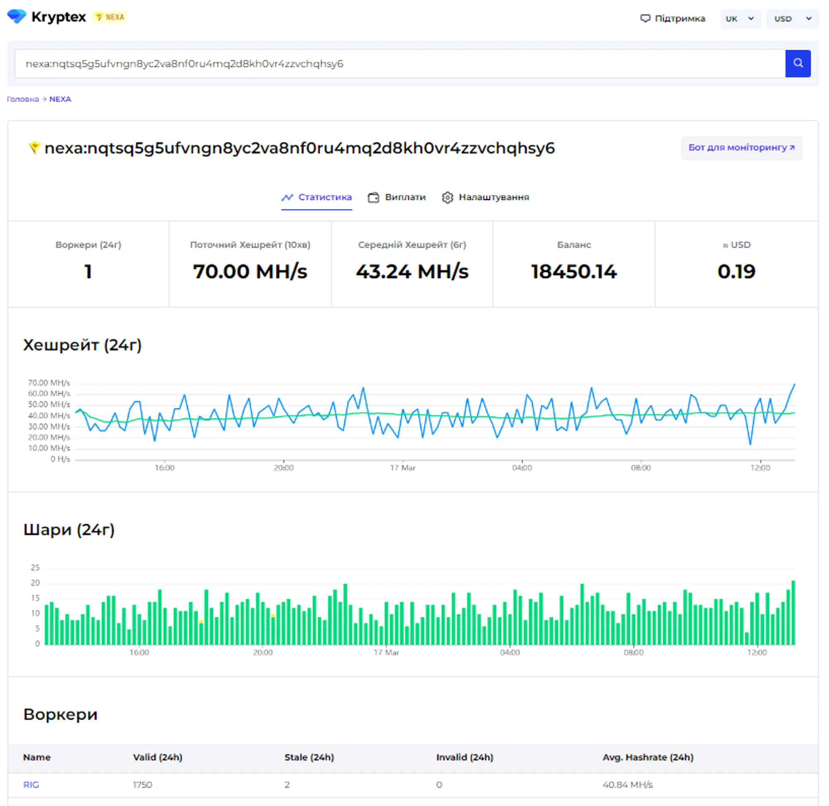Screen dimensions: 829x806
Task: Click the NEXA coin badge icon
Action: (99, 17)
